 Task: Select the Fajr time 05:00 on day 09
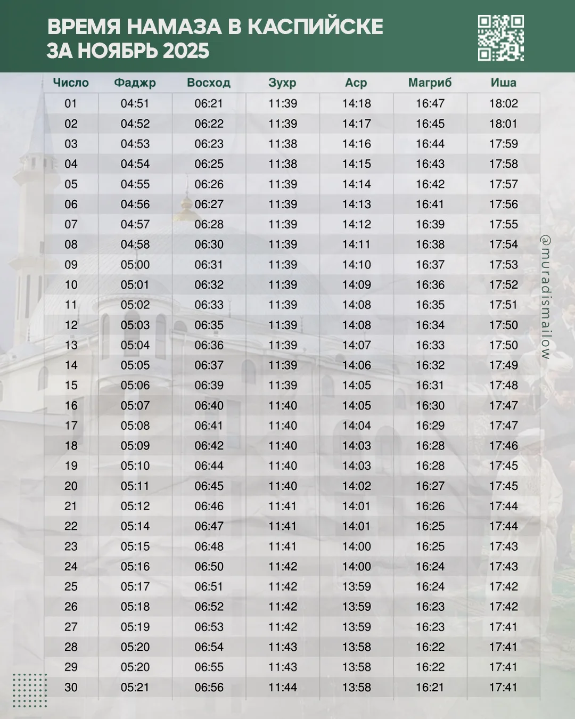point(135,265)
